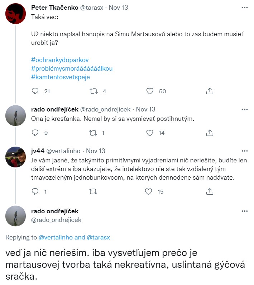Retweet jv44's tweet
The image size is (254, 285).
pyautogui.click(x=93, y=191)
